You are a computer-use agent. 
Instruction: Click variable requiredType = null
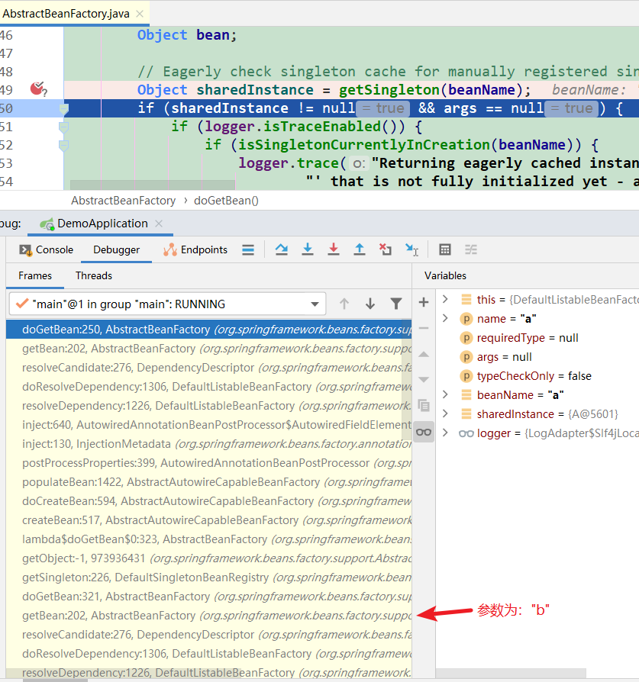coord(528,337)
